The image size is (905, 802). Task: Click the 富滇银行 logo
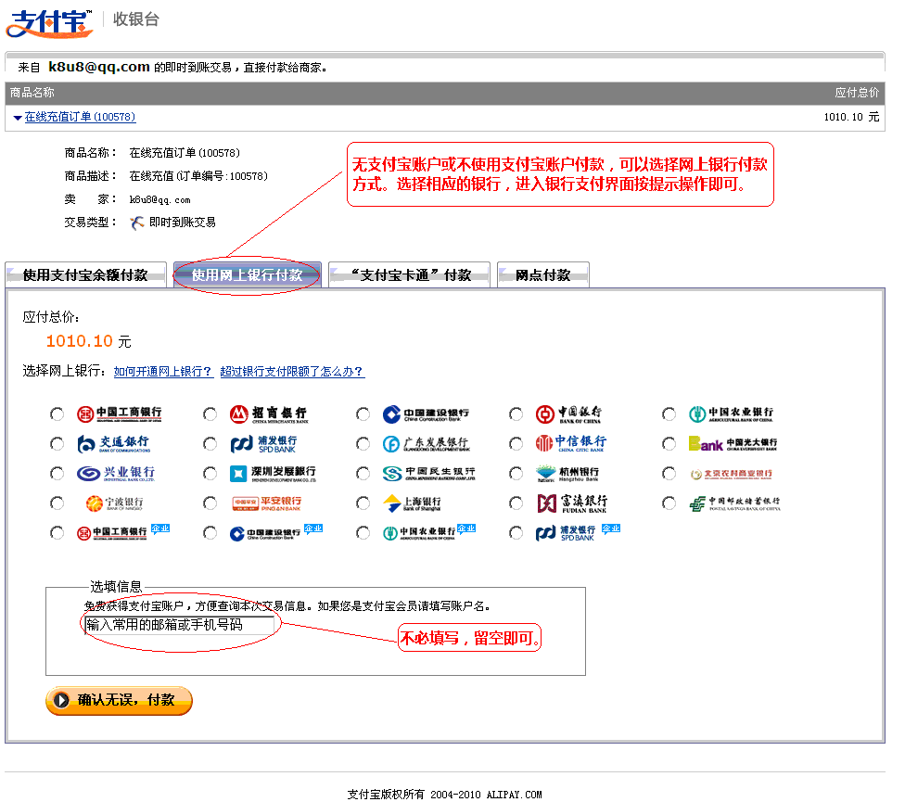572,503
